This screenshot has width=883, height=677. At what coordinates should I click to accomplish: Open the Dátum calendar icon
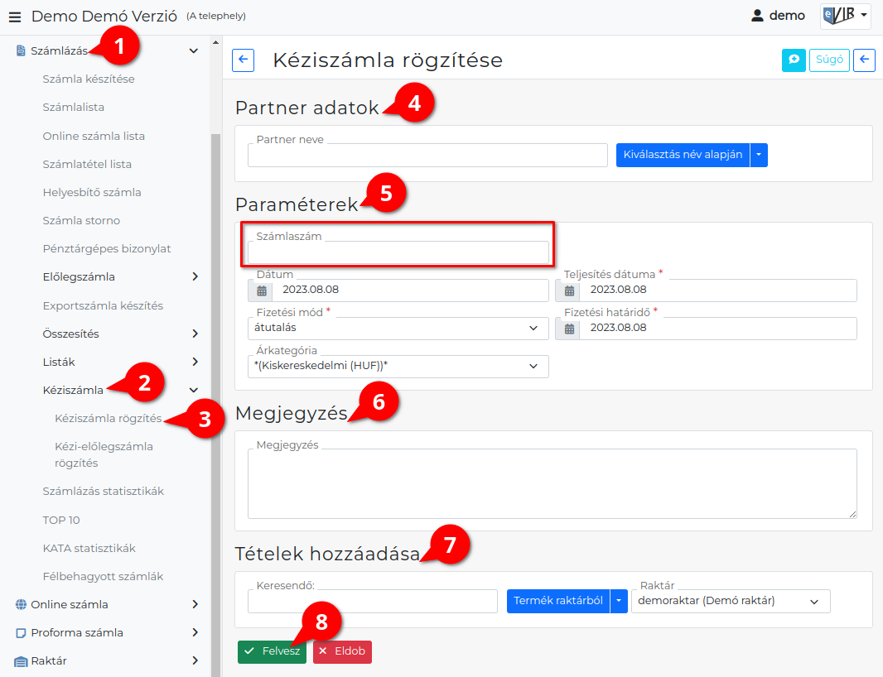point(261,290)
